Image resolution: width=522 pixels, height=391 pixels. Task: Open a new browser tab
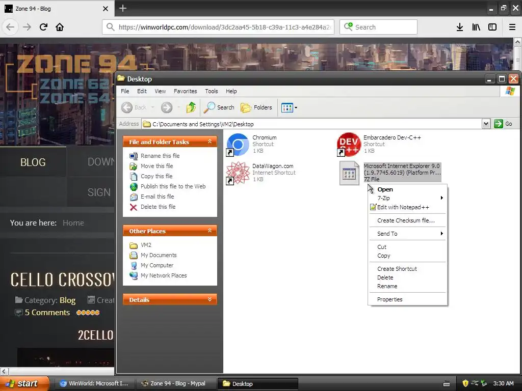click(122, 8)
